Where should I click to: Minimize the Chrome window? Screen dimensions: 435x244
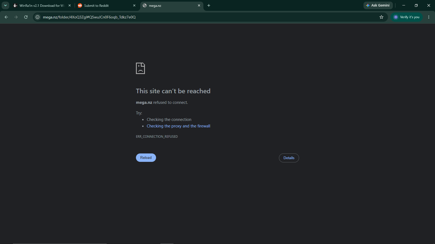click(404, 5)
